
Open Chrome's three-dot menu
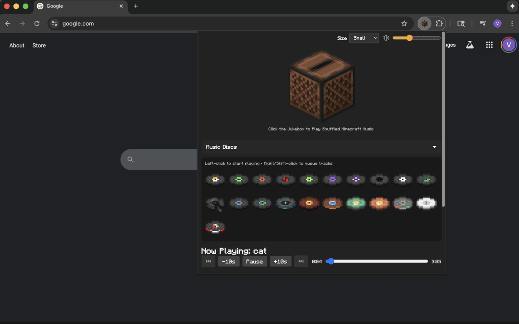(x=512, y=23)
